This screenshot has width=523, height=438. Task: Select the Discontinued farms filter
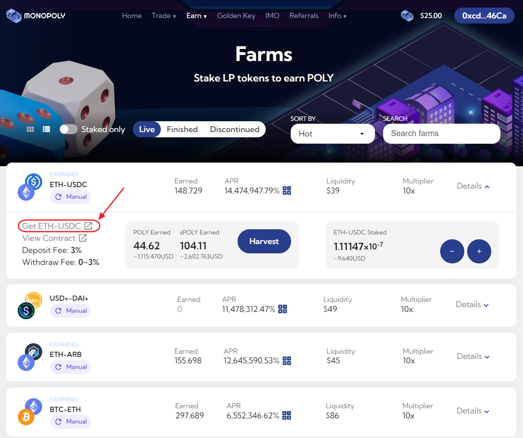(x=234, y=129)
